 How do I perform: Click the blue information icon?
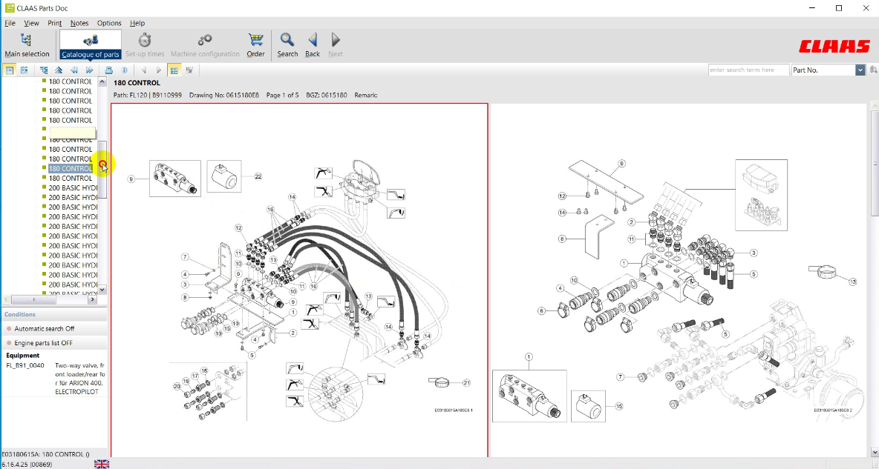coord(124,70)
